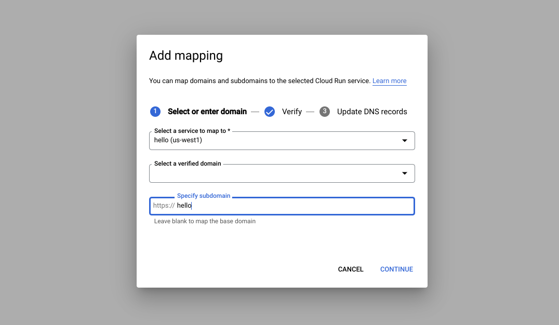Click the gray step 3 numbered circle
Screen dimensions: 559x325
coord(325,111)
